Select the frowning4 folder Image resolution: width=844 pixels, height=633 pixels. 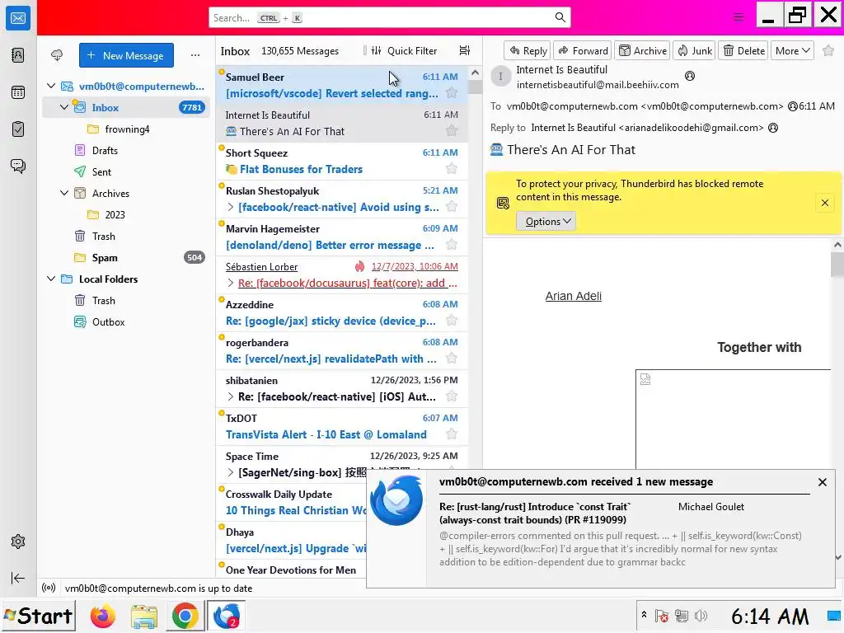tap(127, 129)
